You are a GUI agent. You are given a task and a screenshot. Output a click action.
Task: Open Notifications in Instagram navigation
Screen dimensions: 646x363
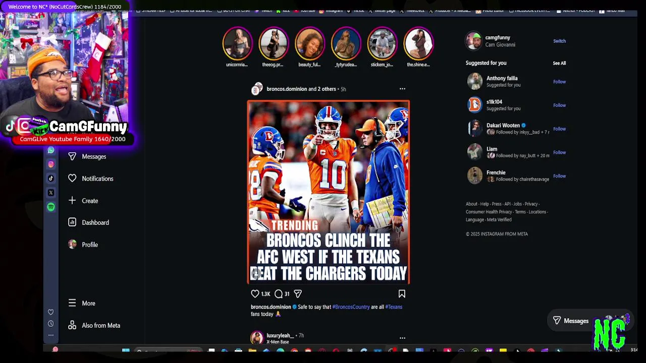point(91,178)
